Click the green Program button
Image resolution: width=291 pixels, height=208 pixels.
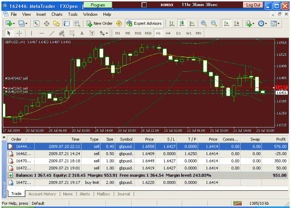98,5
